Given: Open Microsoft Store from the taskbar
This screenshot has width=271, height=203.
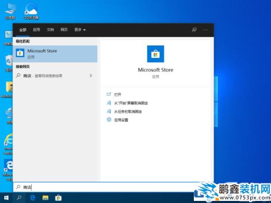Looking at the screenshot, I should pyautogui.click(x=58, y=198).
